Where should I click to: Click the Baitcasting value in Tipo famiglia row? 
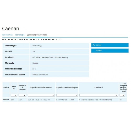coord(37,46)
